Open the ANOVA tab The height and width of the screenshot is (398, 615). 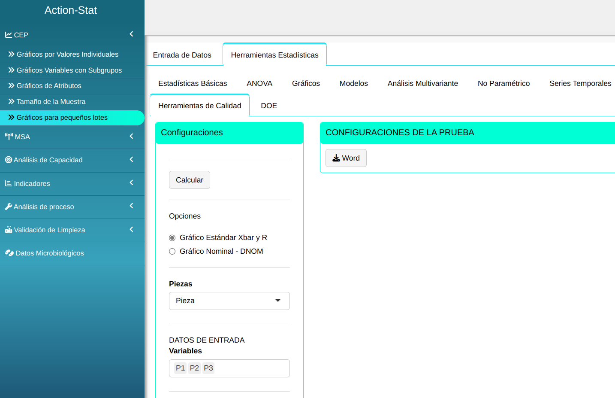(259, 83)
